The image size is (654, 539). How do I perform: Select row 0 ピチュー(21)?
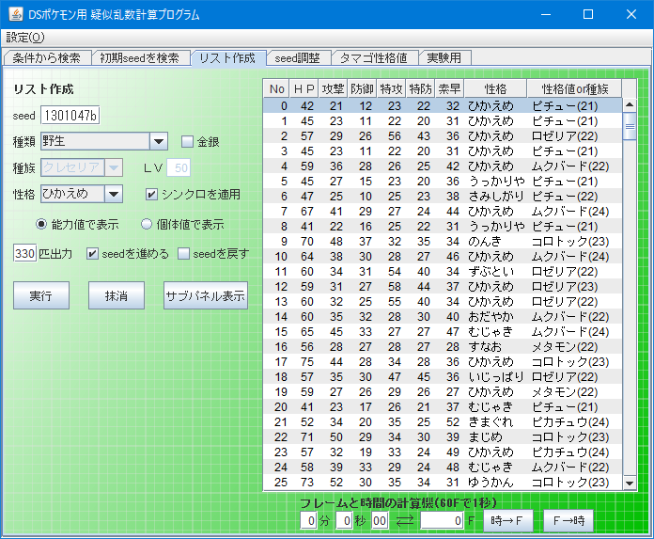pos(443,106)
